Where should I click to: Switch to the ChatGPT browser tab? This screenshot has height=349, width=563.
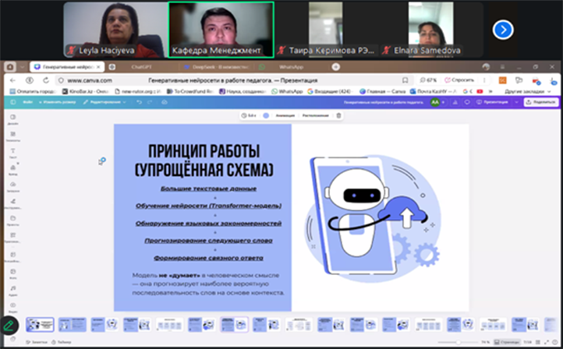pyautogui.click(x=141, y=67)
